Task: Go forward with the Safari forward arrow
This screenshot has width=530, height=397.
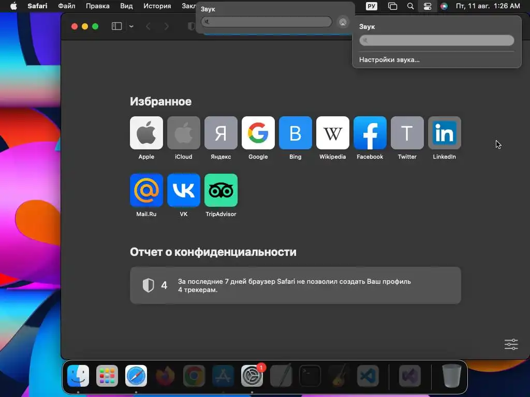Action: 166,26
